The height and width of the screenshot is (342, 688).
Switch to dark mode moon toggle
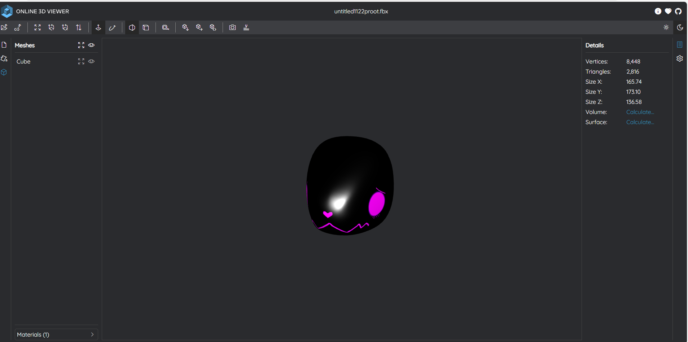[680, 27]
